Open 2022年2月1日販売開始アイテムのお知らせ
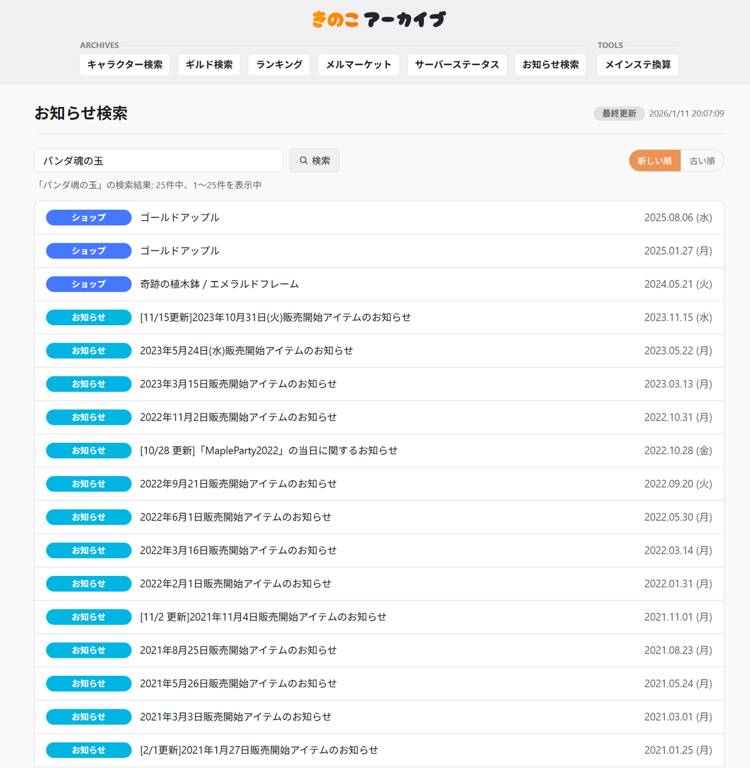The width and height of the screenshot is (750, 768). 379,584
